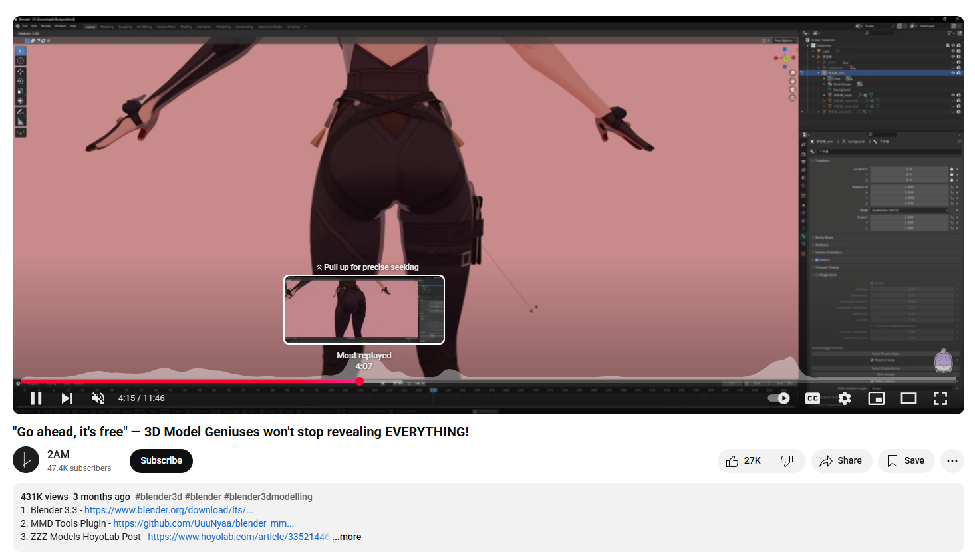Viewport: 975px width, 556px height.
Task: Open Blender's Render menu
Action: (x=46, y=27)
